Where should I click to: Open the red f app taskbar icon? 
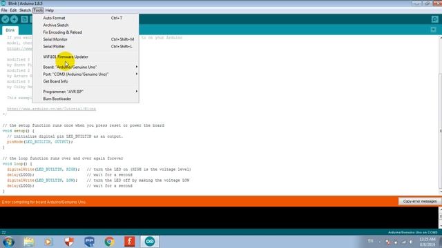point(130,242)
